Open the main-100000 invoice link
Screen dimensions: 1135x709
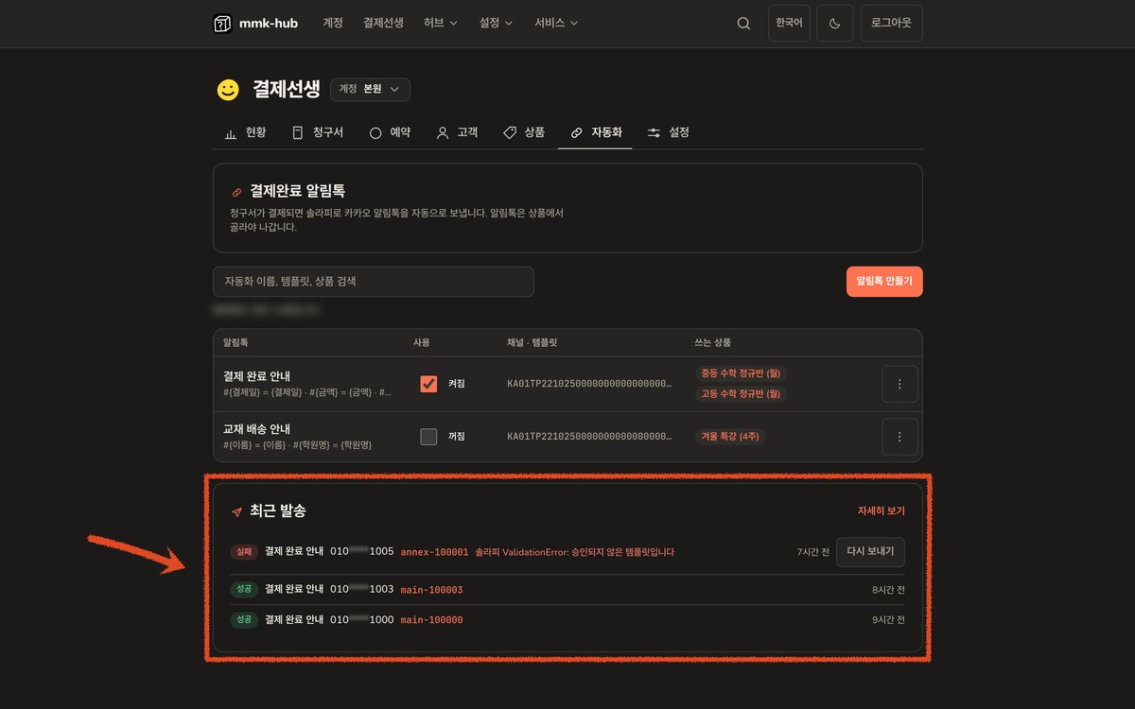[x=431, y=620]
